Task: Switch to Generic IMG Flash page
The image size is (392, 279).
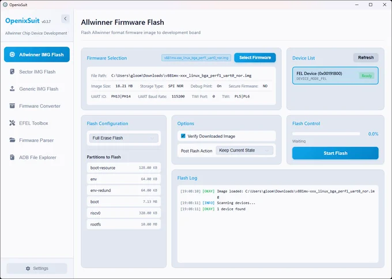Action: 37,89
